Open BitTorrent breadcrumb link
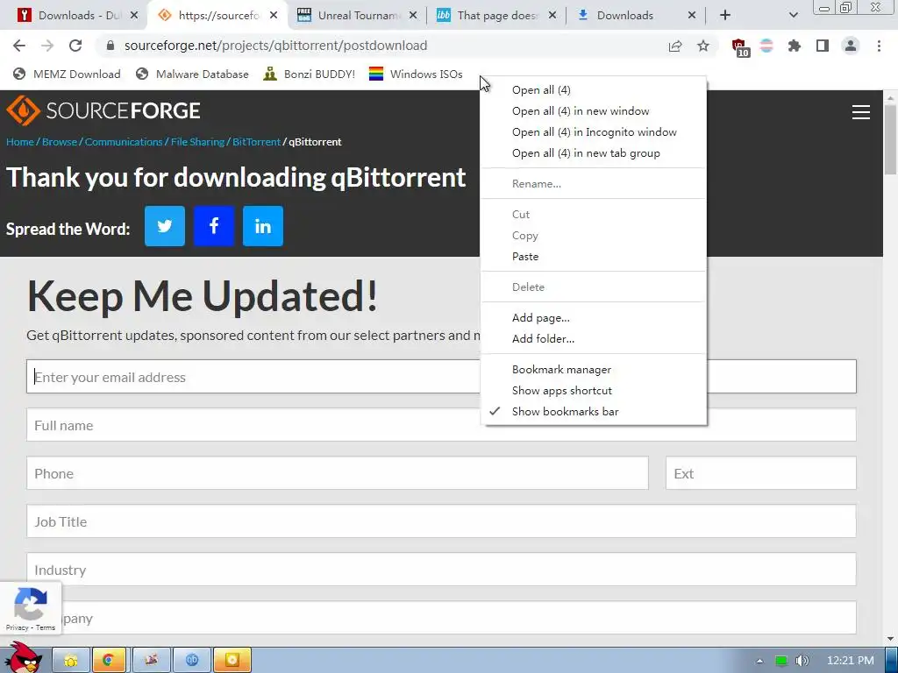This screenshot has width=898, height=673. 257,142
